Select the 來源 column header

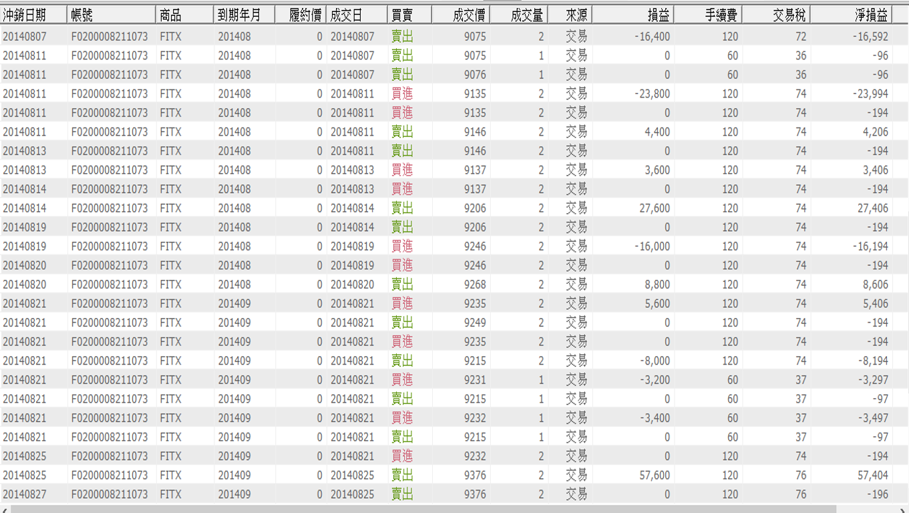click(x=570, y=15)
